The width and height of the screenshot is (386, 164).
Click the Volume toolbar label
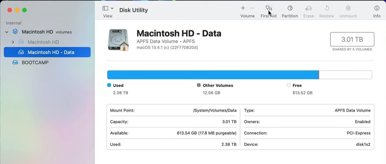(x=247, y=16)
